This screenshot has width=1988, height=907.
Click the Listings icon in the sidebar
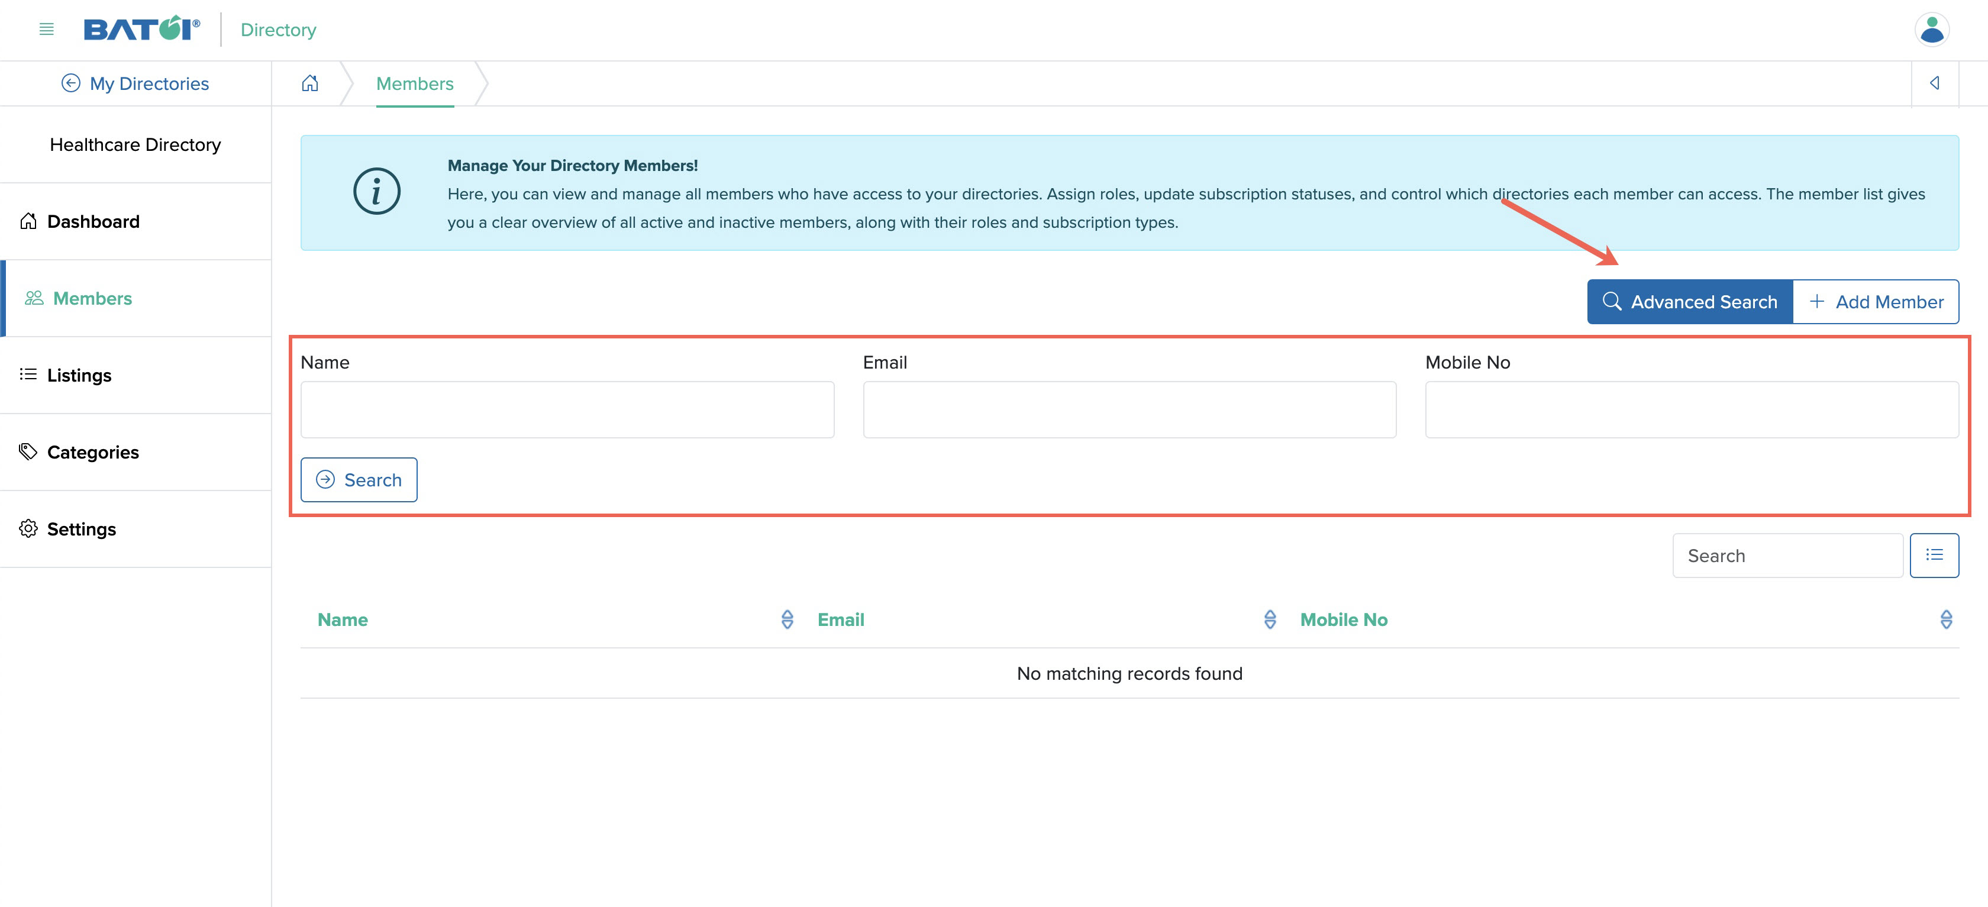tap(28, 375)
